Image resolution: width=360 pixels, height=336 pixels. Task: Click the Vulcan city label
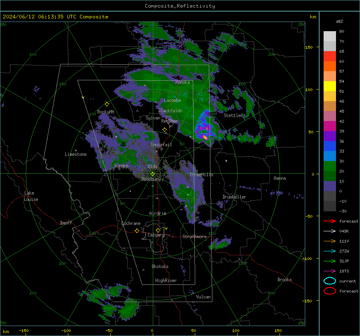point(204,297)
